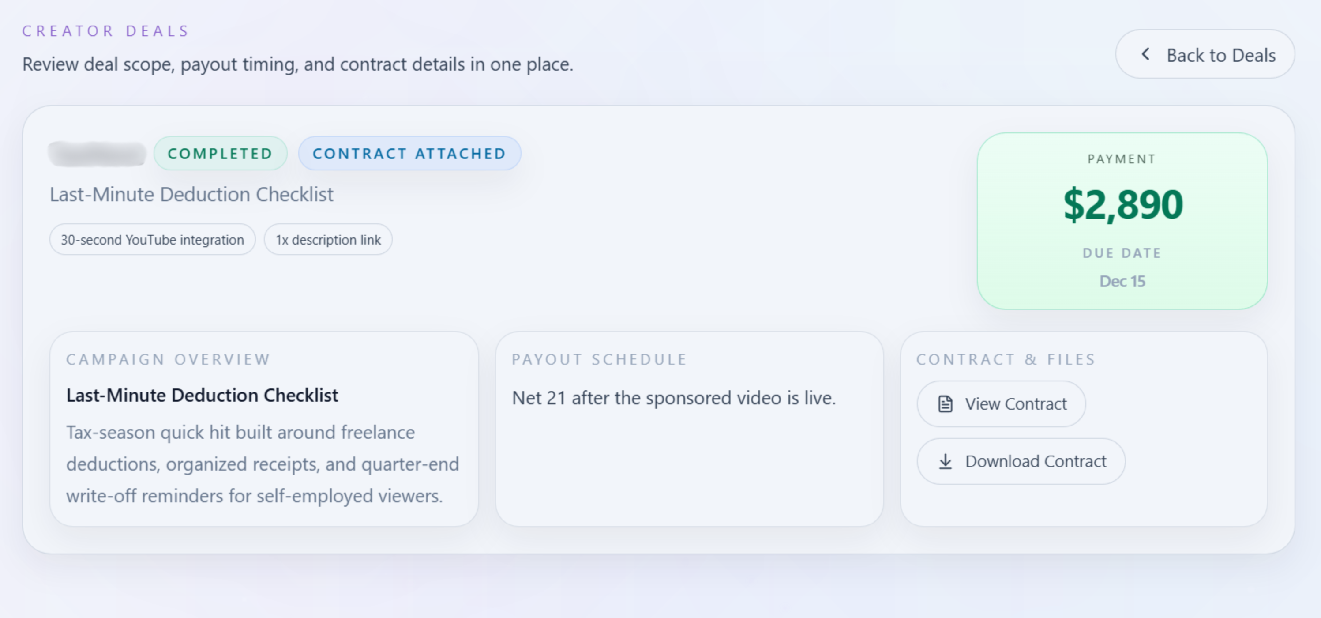Image resolution: width=1321 pixels, height=618 pixels.
Task: Select the 1x description link chip
Action: (328, 240)
